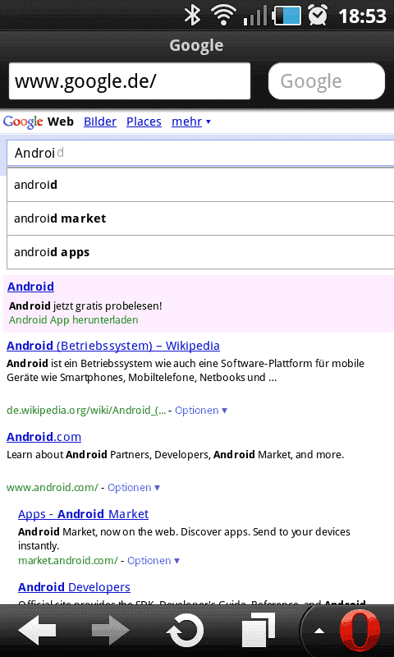The image size is (394, 657).
Task: Expand Optionen for www.android.com result
Action: click(x=134, y=487)
